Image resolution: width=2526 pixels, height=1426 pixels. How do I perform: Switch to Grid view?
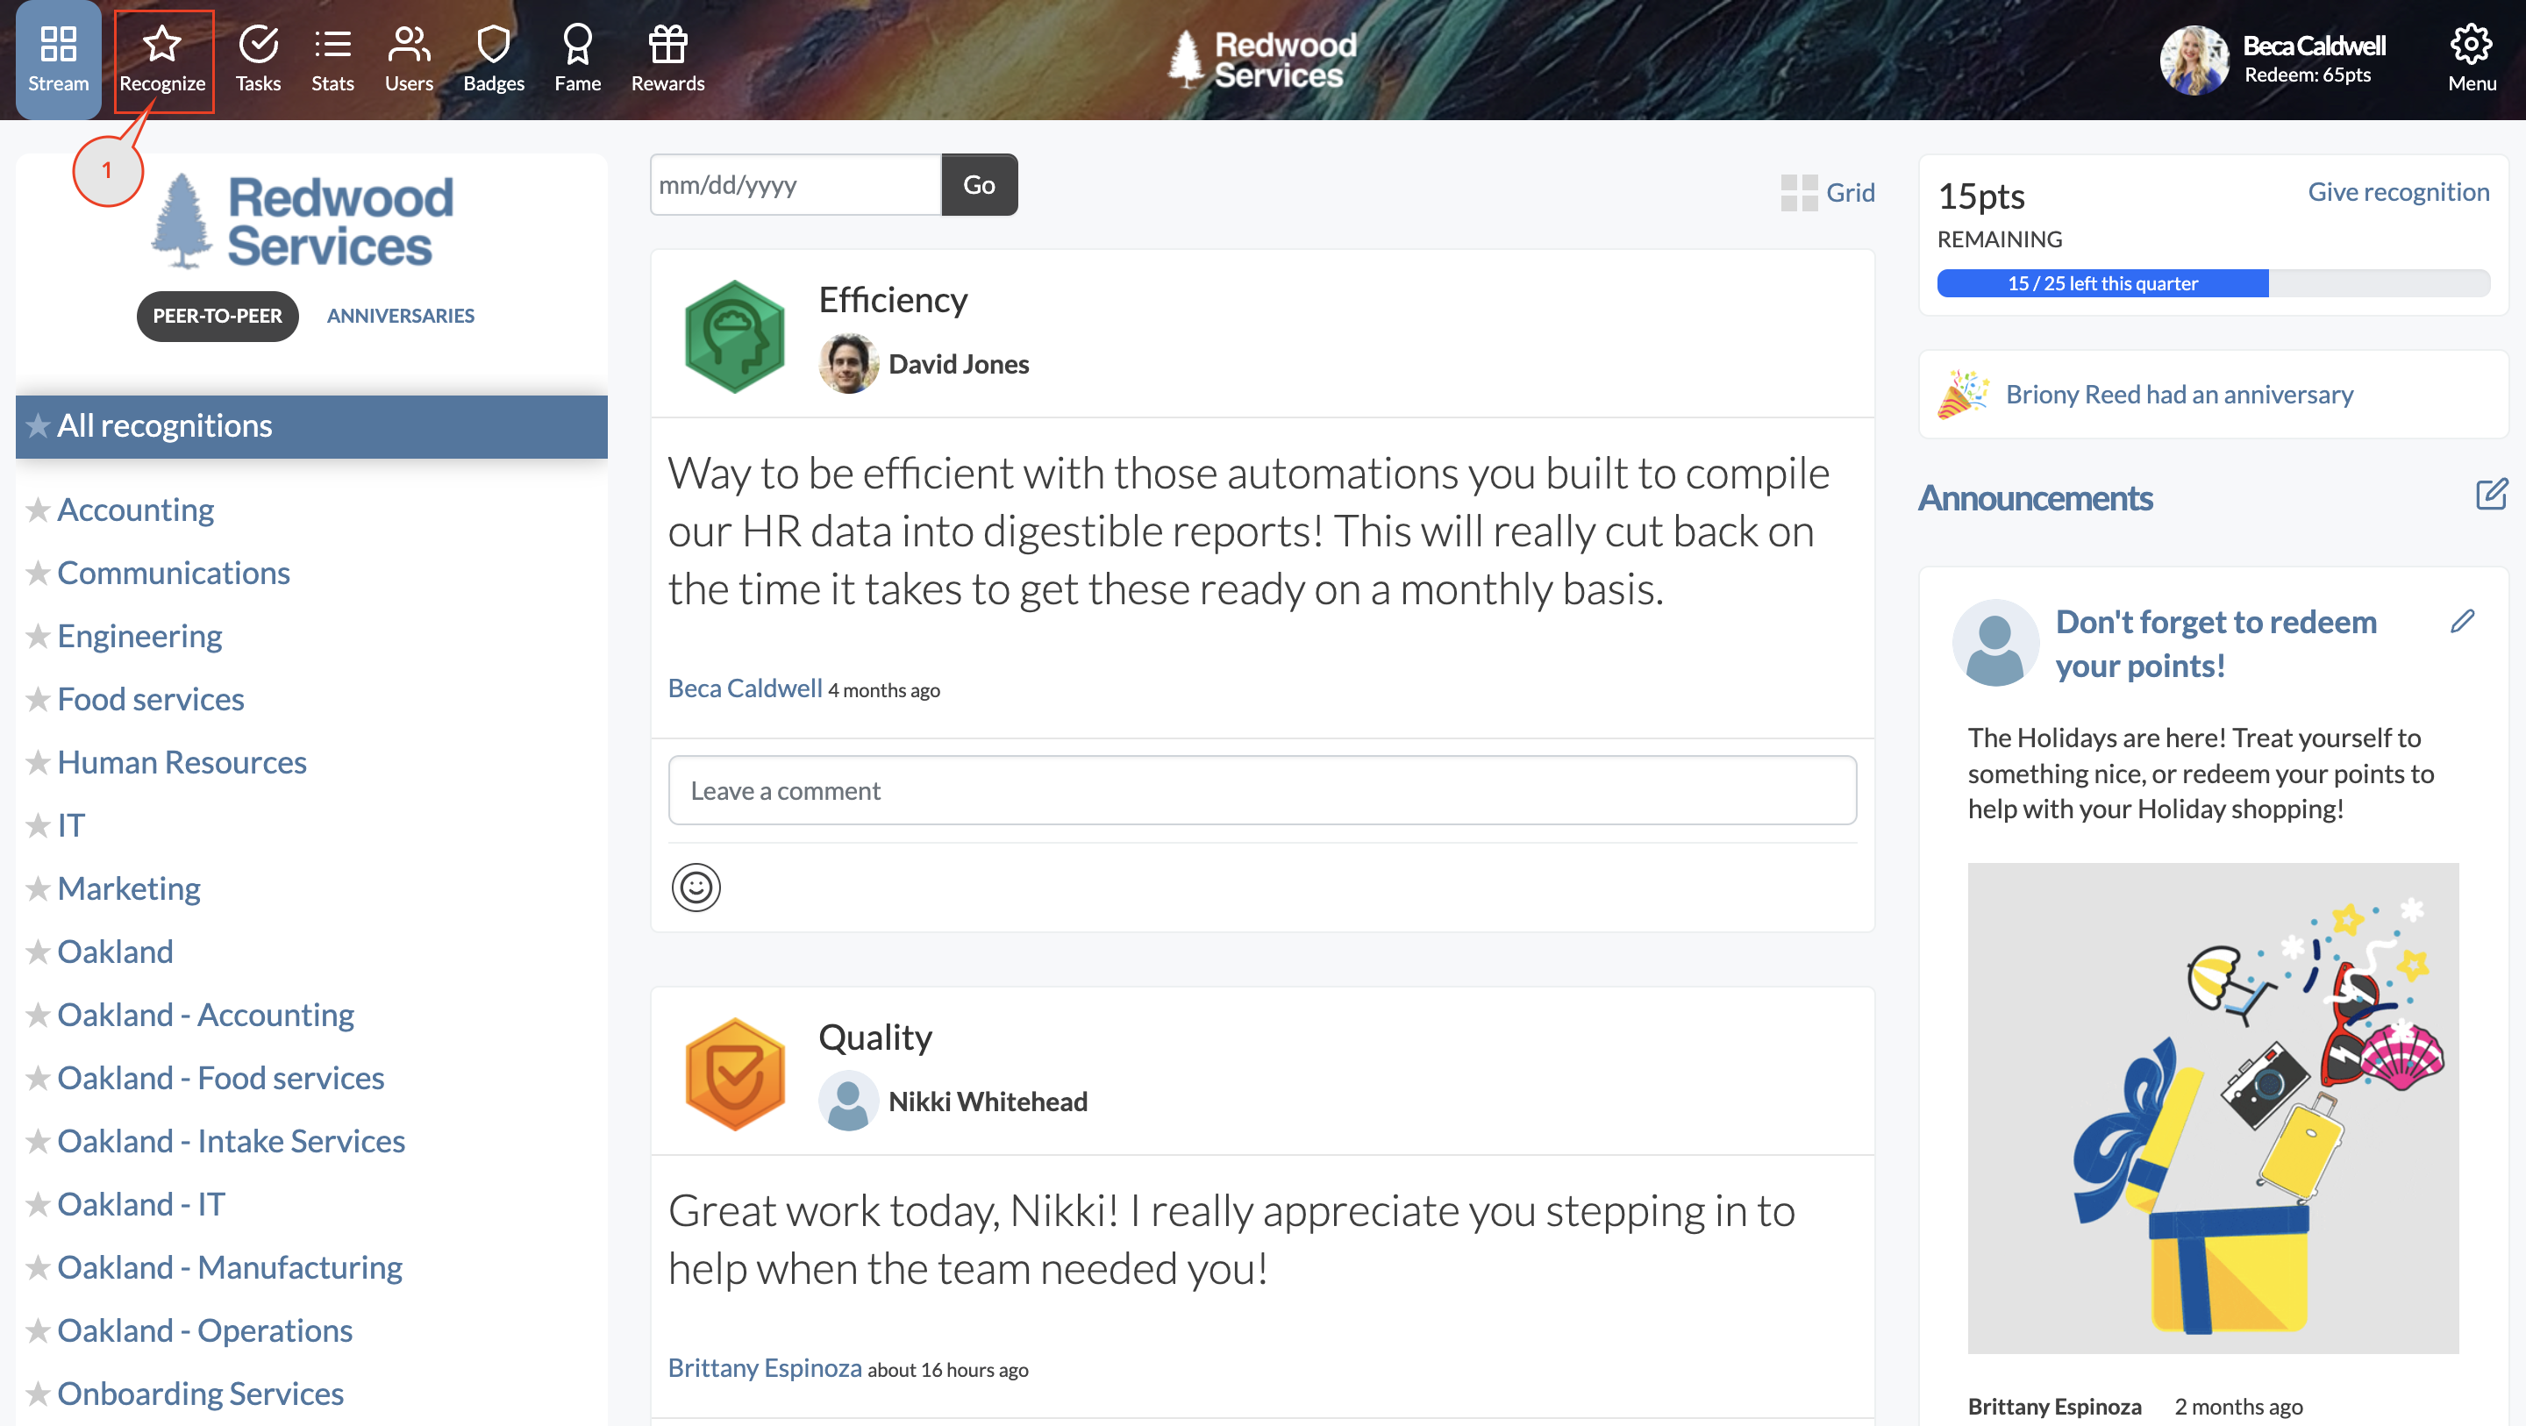[1829, 192]
